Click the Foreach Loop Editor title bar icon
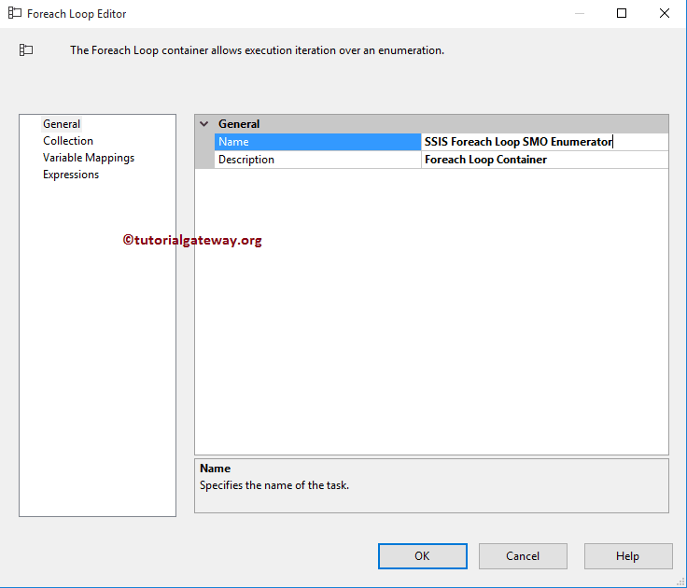The image size is (687, 588). [x=15, y=13]
